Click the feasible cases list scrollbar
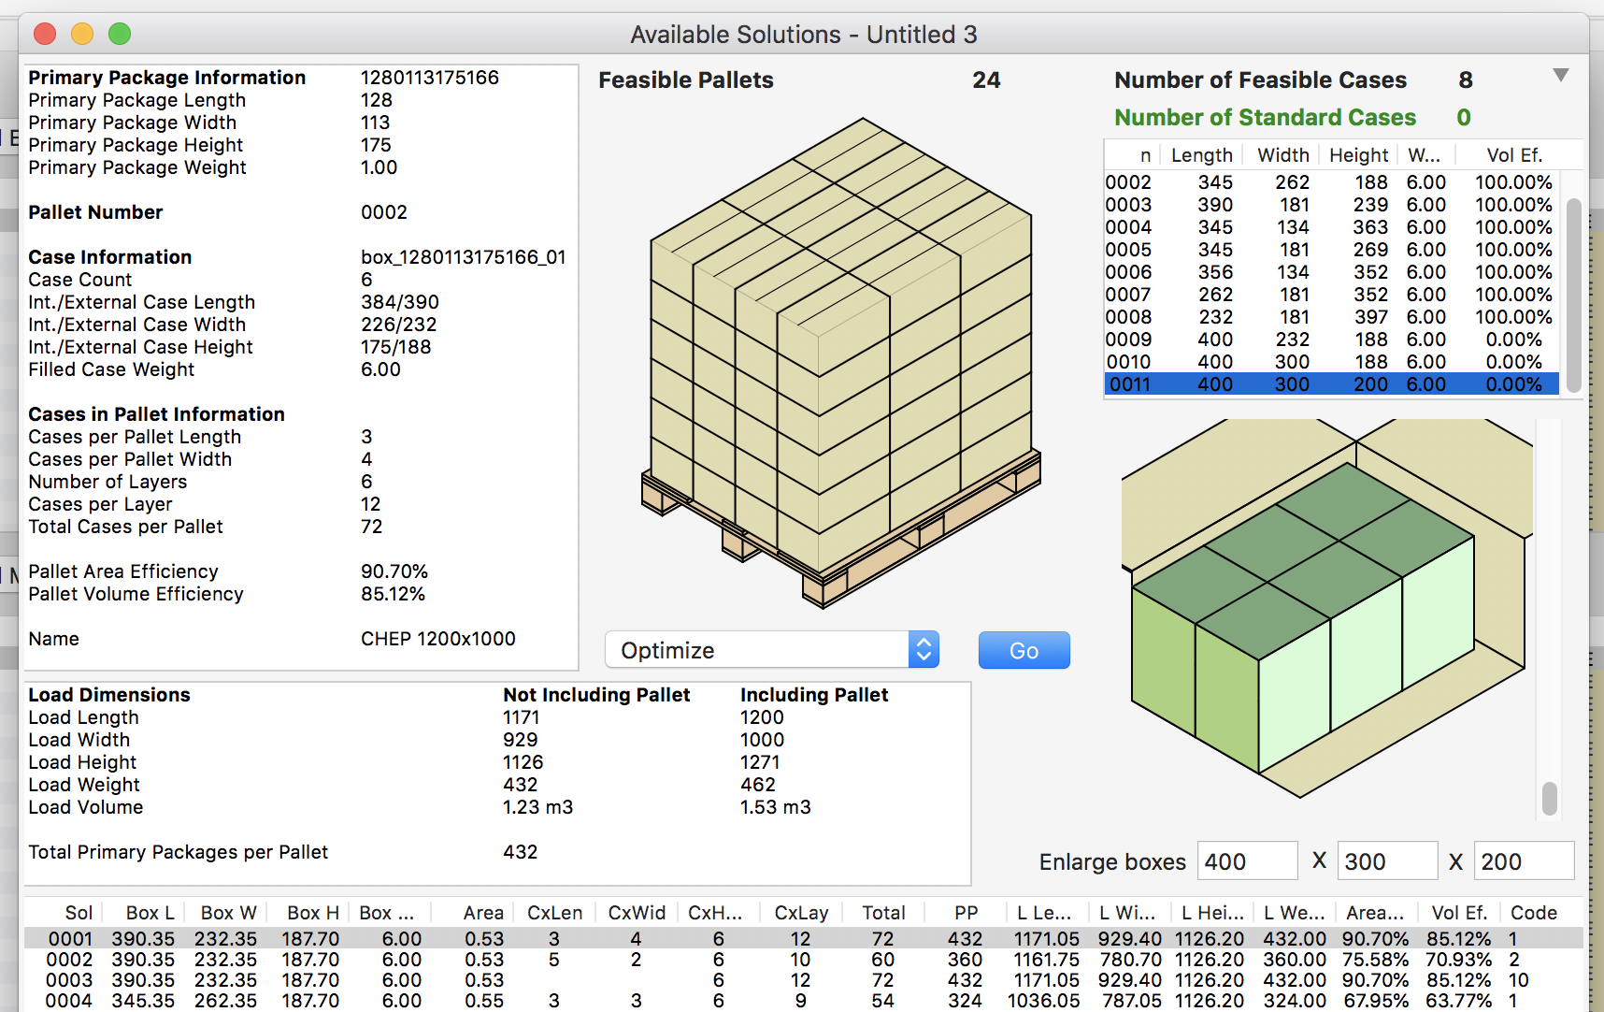 (x=1573, y=295)
